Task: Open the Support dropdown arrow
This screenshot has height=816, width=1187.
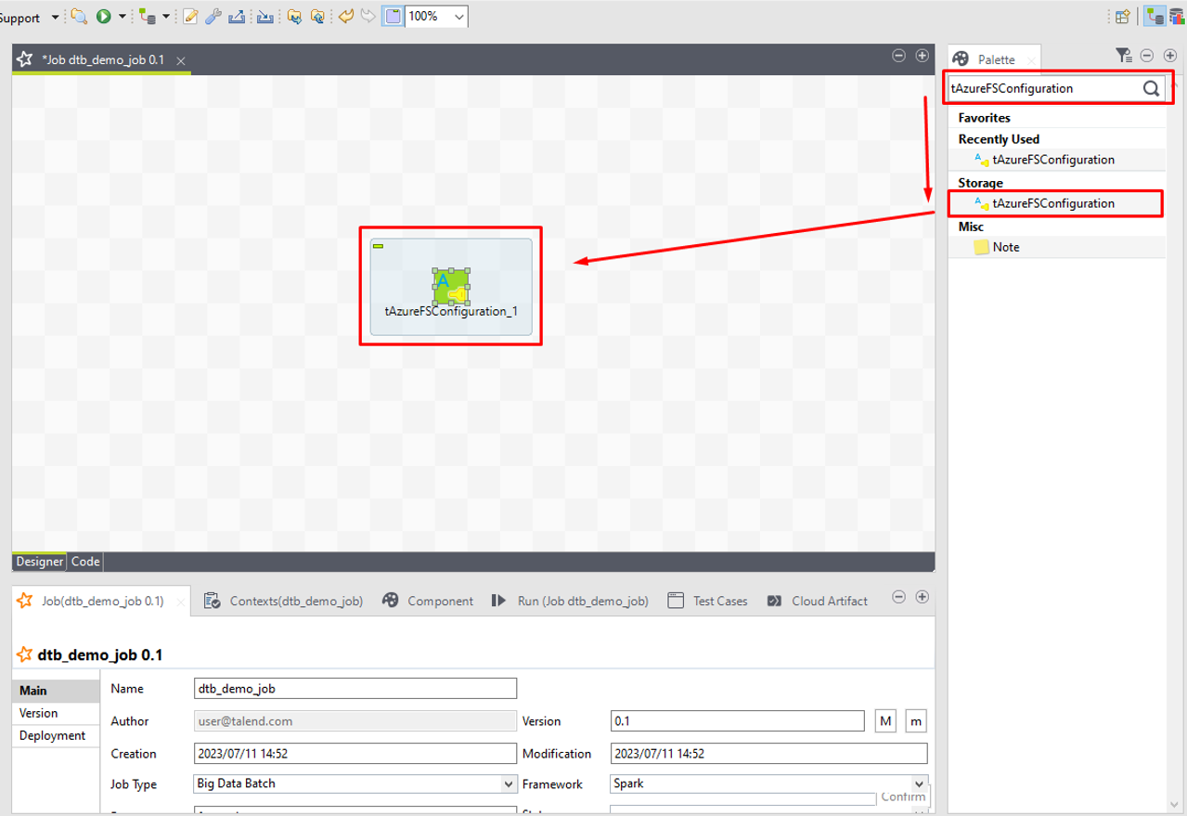Action: (55, 18)
